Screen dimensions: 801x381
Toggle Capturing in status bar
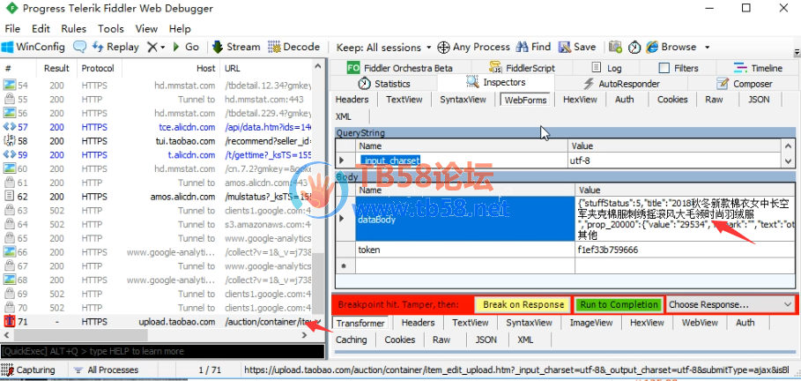(x=28, y=370)
